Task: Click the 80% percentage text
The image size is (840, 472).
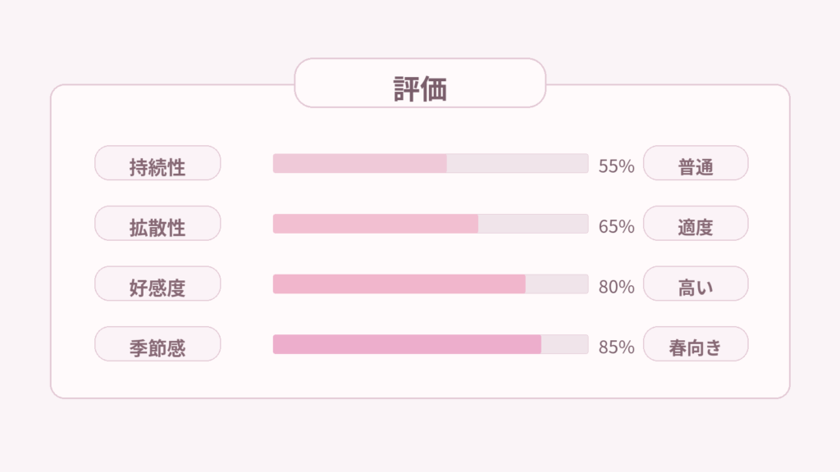Action: coord(616,287)
